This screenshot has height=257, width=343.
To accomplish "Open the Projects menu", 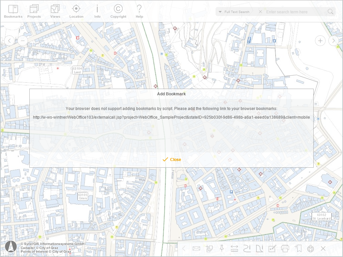I will pyautogui.click(x=34, y=11).
